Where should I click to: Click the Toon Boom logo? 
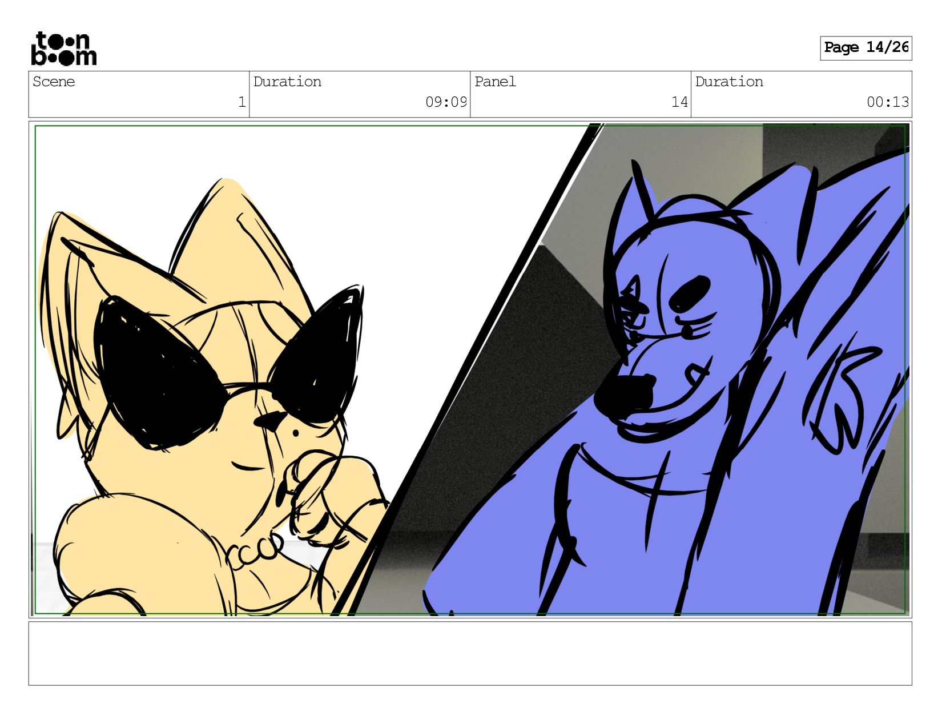coord(63,49)
